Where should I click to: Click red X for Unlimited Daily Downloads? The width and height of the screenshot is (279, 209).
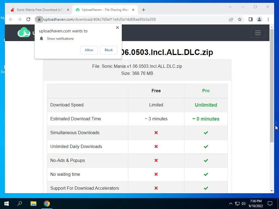156,146
